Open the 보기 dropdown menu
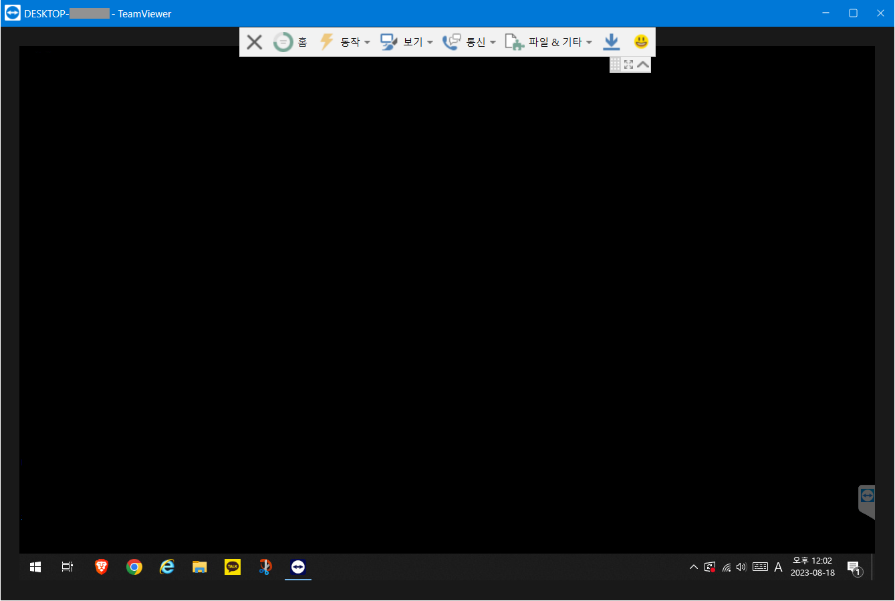The image size is (895, 601). click(407, 42)
